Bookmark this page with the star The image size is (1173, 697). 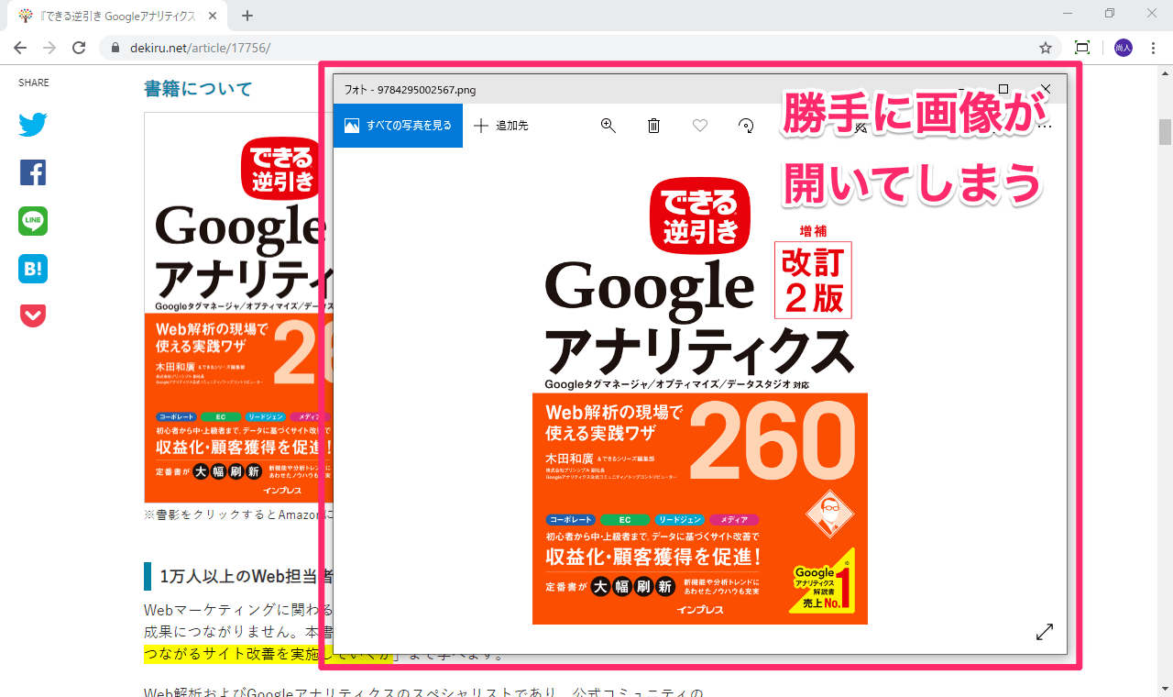pos(1046,48)
